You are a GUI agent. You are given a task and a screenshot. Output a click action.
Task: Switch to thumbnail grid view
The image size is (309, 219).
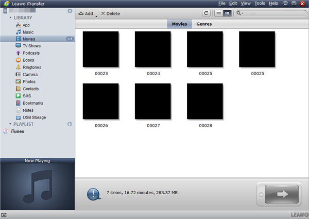point(226,13)
